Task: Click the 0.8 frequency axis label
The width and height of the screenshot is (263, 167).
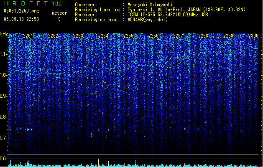Action: click(x=3, y=117)
